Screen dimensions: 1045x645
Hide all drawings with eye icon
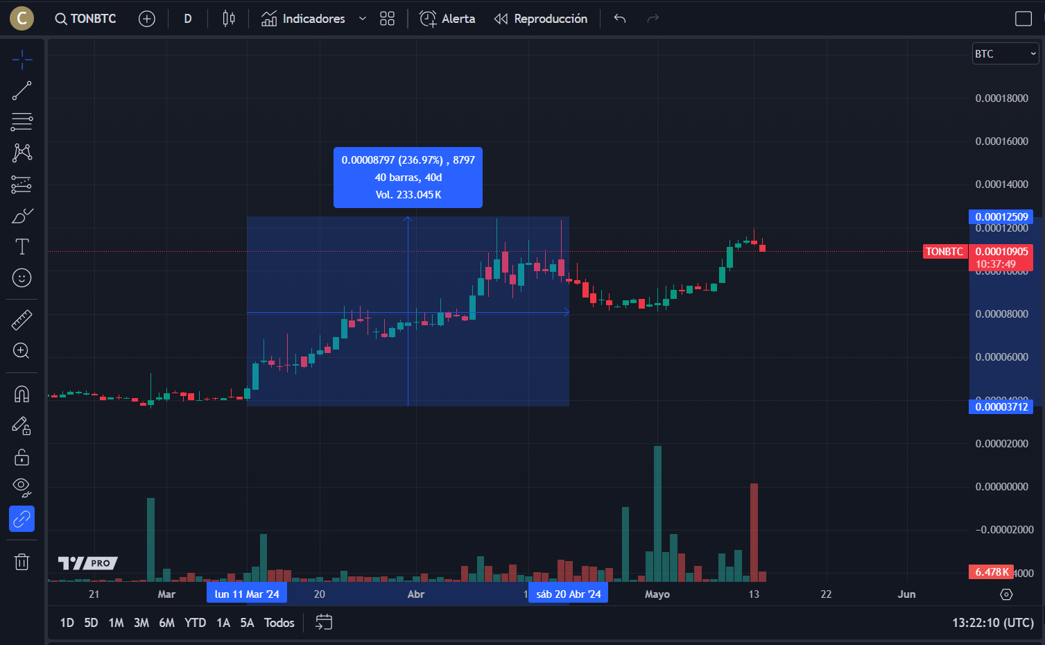(x=22, y=488)
